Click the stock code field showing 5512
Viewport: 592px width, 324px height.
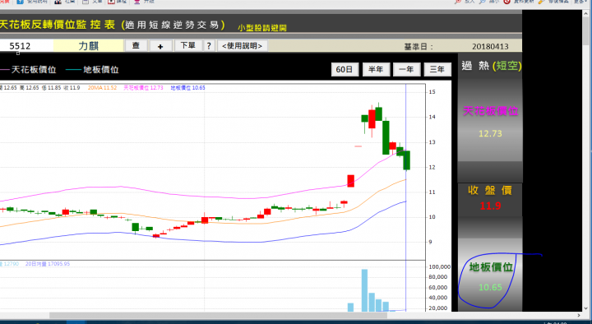click(26, 46)
